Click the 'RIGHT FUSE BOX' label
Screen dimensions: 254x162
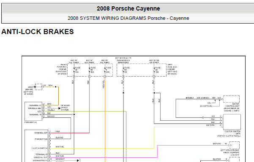coord(61,69)
